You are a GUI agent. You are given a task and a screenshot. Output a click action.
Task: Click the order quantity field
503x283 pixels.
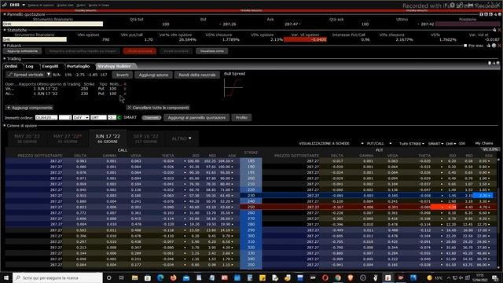[65, 117]
